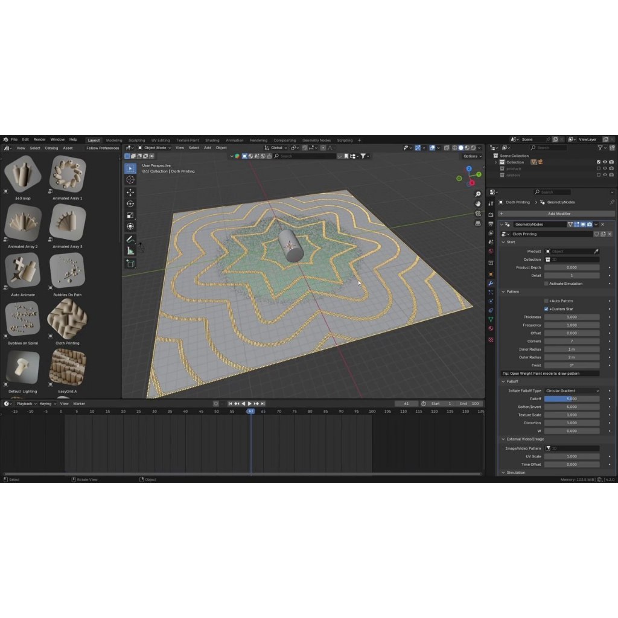
Task: Select the Annotate pencil tool
Action: tap(130, 240)
